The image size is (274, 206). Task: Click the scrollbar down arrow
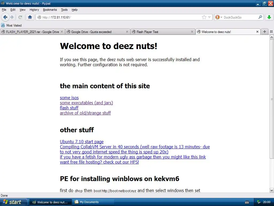[272, 190]
